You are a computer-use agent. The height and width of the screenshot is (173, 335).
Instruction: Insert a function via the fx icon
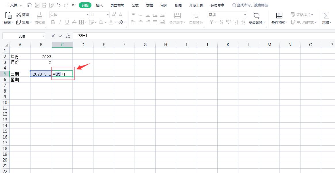pyautogui.click(x=68, y=36)
